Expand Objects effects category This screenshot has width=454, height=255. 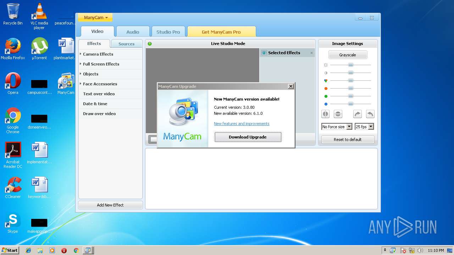click(x=90, y=74)
